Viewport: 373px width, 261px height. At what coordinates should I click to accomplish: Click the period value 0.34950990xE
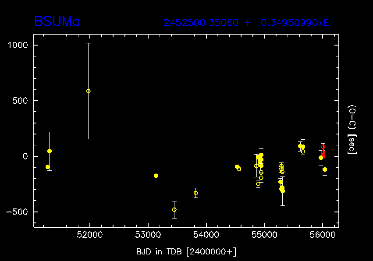(295, 23)
